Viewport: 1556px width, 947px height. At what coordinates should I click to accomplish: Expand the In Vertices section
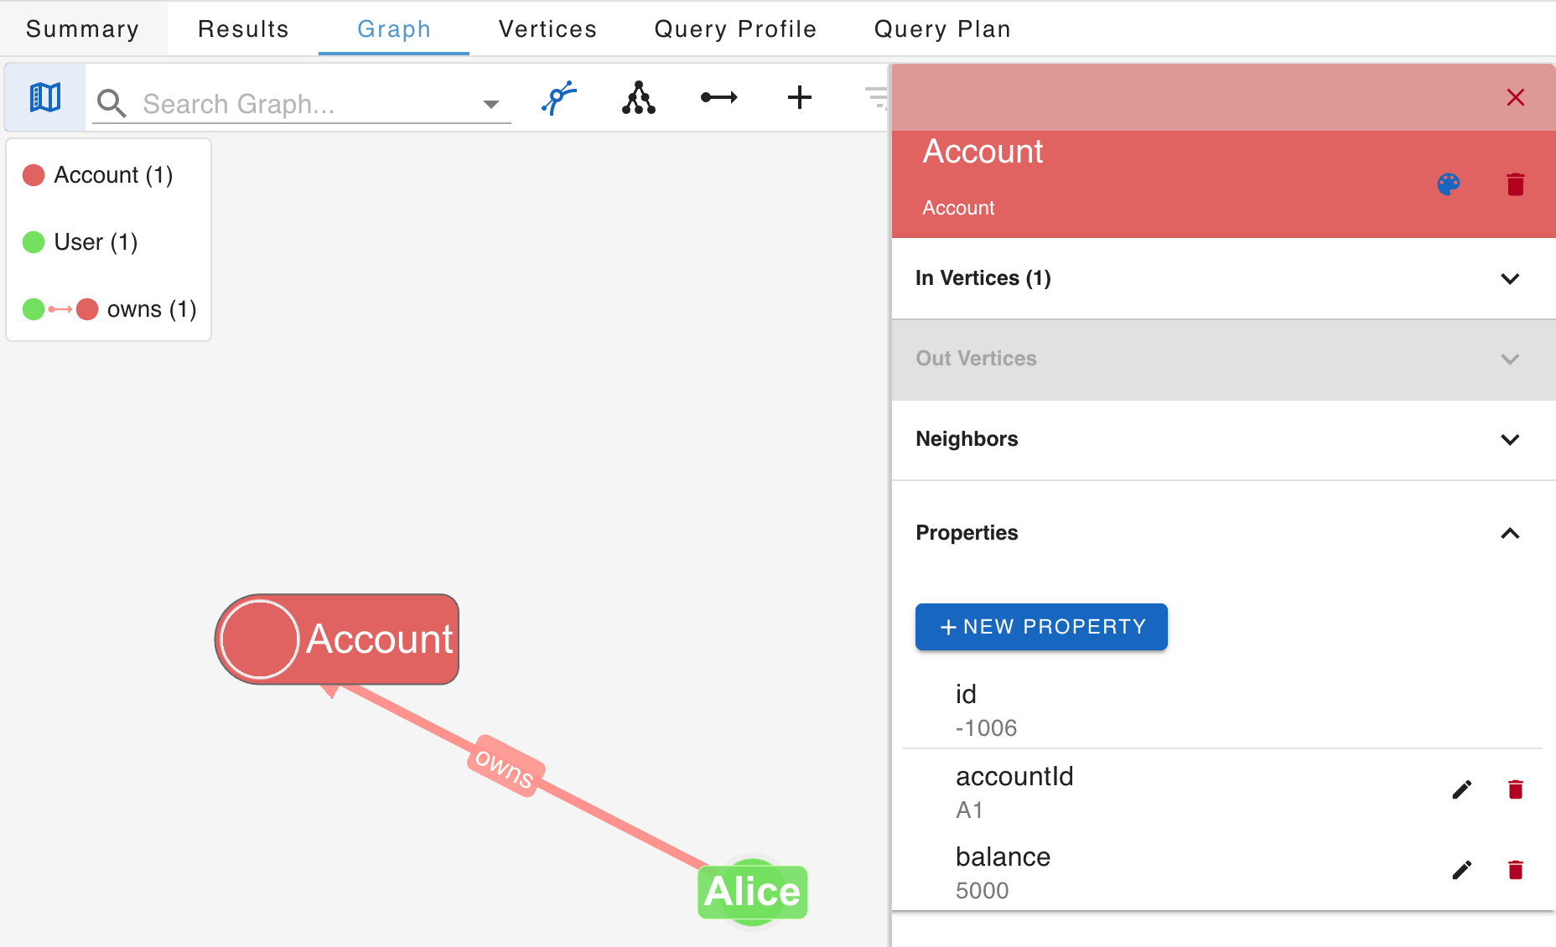coord(1511,279)
